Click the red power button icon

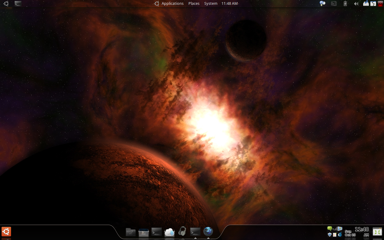tap(380, 4)
